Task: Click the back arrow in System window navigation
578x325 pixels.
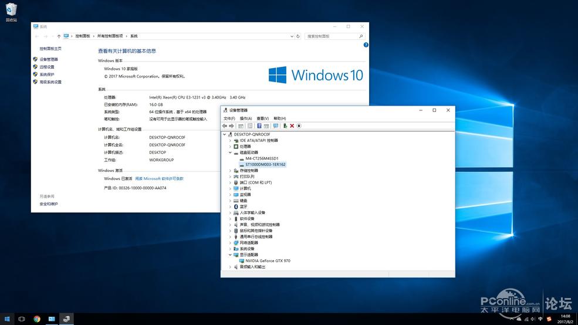Action: point(36,36)
